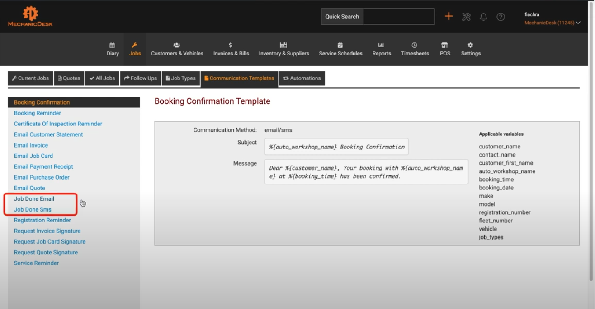
Task: Open Email Customer Statement template
Action: point(48,134)
